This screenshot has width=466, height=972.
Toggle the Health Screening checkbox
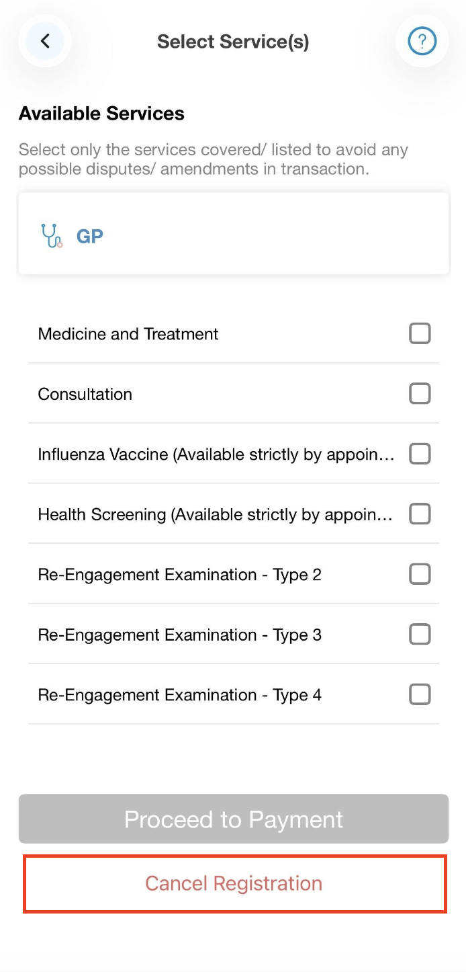point(420,514)
